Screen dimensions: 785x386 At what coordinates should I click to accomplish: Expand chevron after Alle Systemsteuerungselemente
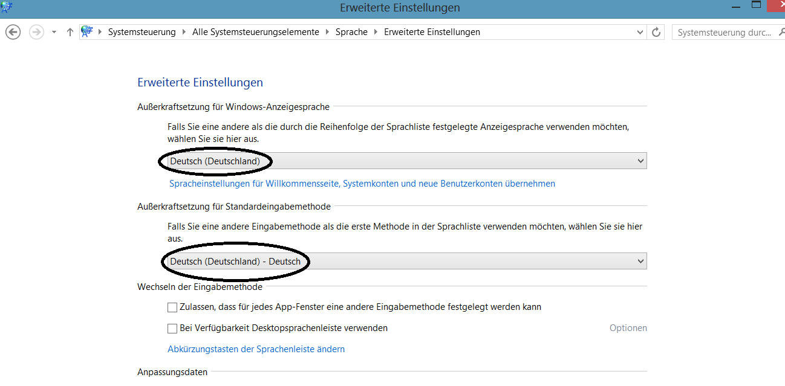click(x=327, y=32)
